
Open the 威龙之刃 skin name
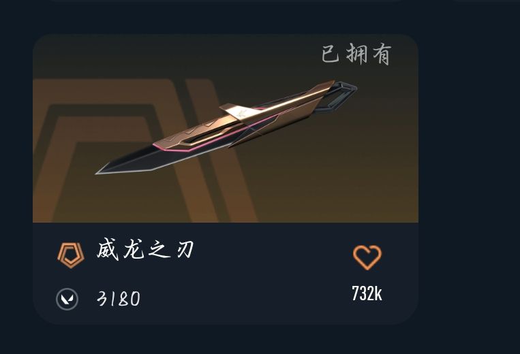pos(145,249)
